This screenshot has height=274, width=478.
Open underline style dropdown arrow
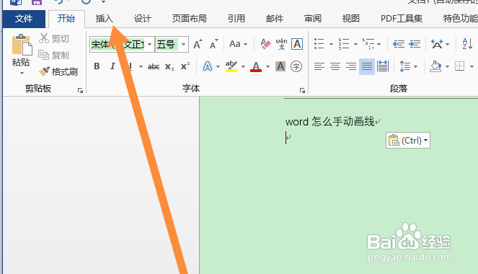coord(141,66)
